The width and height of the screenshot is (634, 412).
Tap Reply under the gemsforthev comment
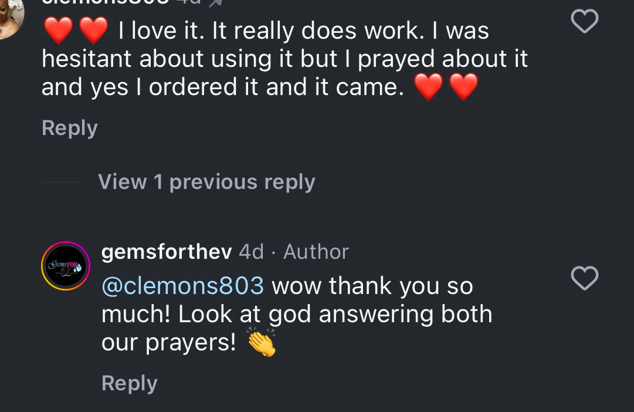tap(129, 383)
